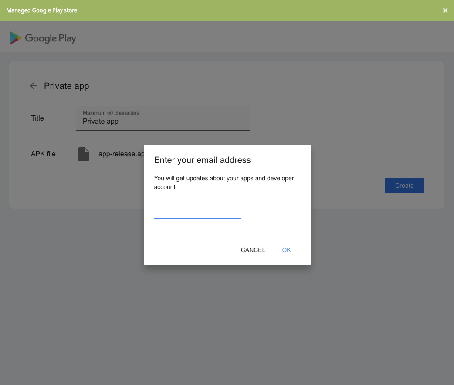Viewport: 454px width, 385px height.
Task: Click the Google Play wordmark text
Action: coord(51,38)
